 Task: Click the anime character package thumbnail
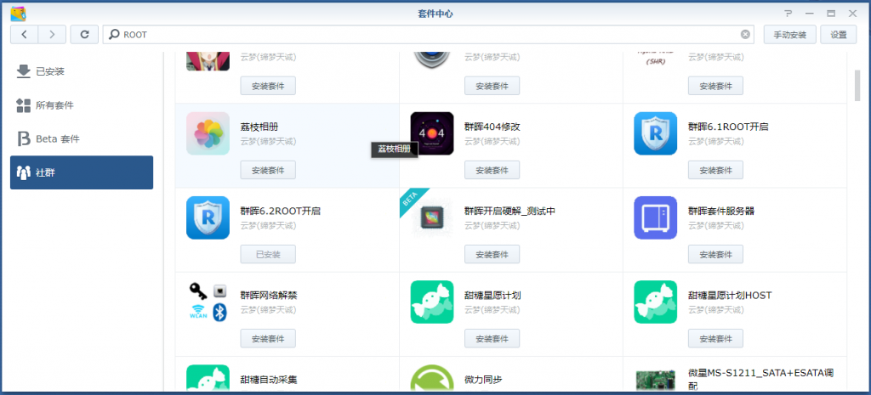pyautogui.click(x=208, y=60)
